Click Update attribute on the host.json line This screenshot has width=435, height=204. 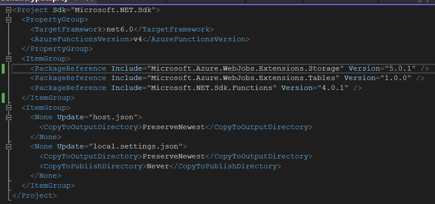(71, 117)
